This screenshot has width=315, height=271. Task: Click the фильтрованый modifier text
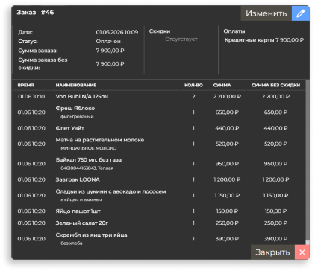click(77, 117)
